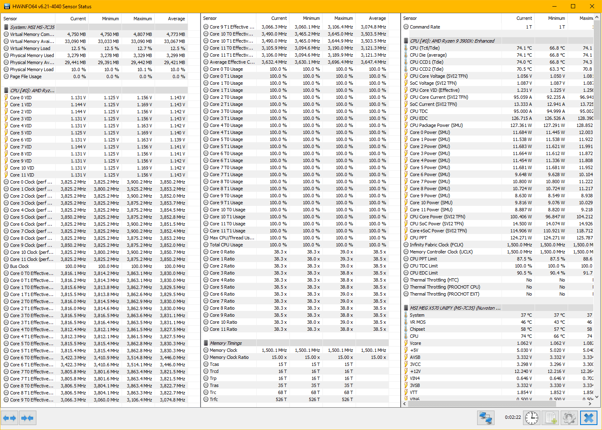Click the Sensor column header in right panel
Screen dimensions: 602x430
451,18
